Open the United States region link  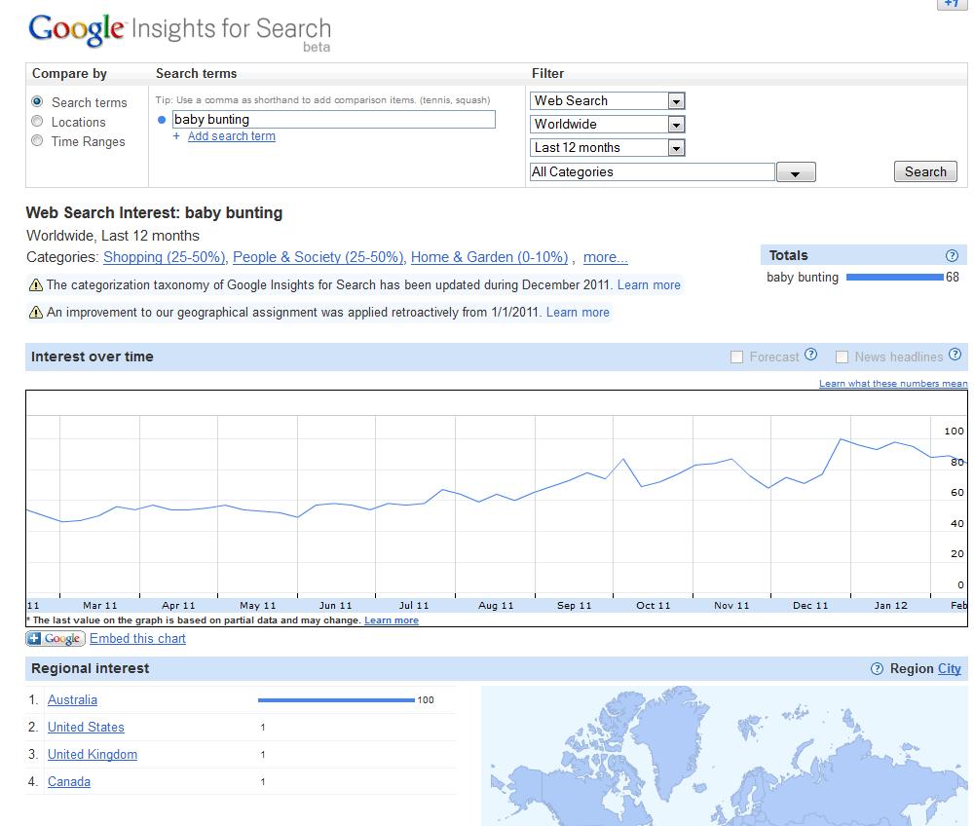coord(86,728)
